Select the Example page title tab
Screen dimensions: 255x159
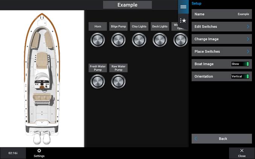pos(127,5)
